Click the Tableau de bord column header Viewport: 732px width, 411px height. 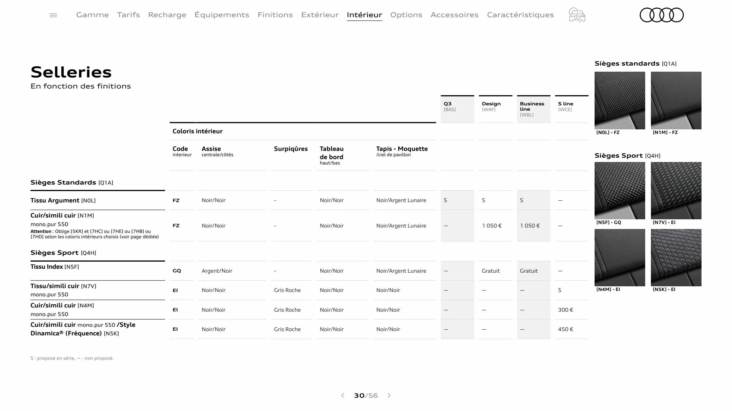tap(332, 155)
